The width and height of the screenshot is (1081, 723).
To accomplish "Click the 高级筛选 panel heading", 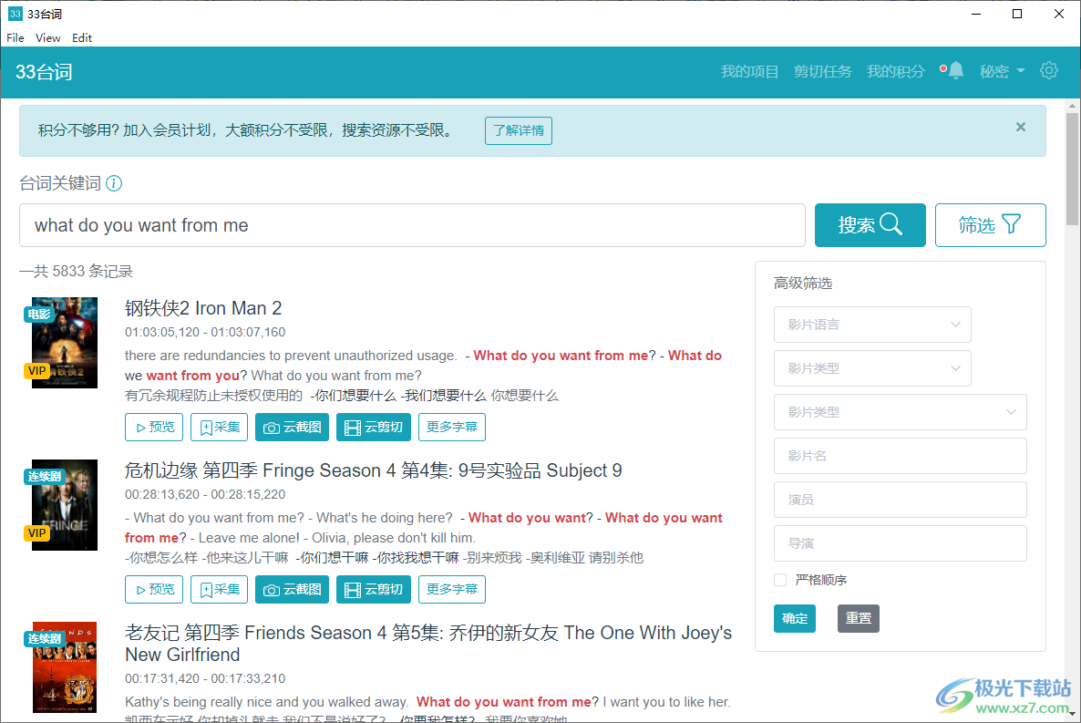I will tap(802, 283).
